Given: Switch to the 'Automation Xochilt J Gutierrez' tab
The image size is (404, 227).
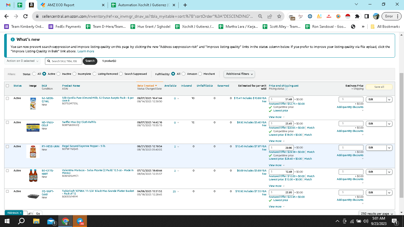Looking at the screenshot, I should (x=144, y=5).
